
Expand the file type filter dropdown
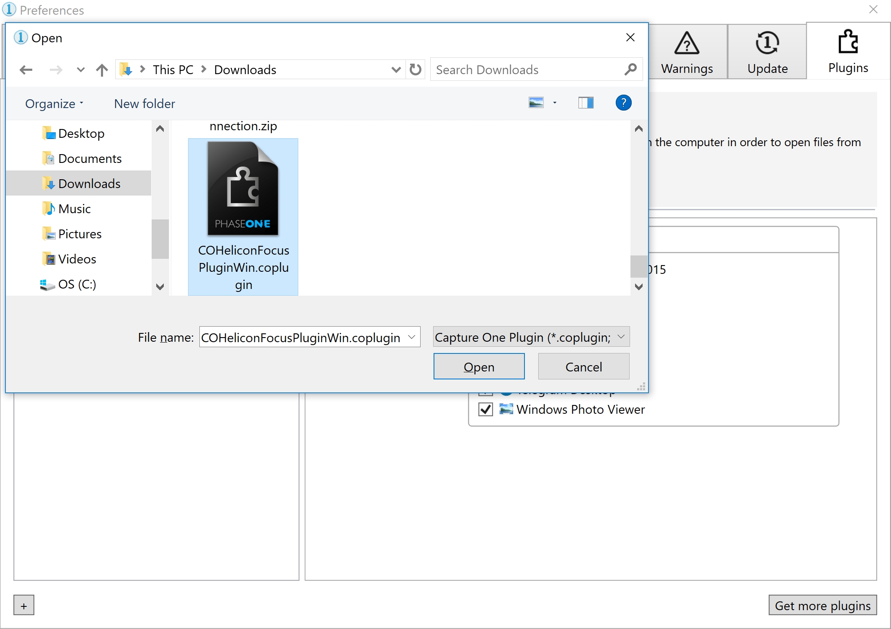[x=621, y=337]
